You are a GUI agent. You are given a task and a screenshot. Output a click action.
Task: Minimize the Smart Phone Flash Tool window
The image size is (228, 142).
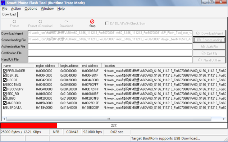[x=205, y=2]
